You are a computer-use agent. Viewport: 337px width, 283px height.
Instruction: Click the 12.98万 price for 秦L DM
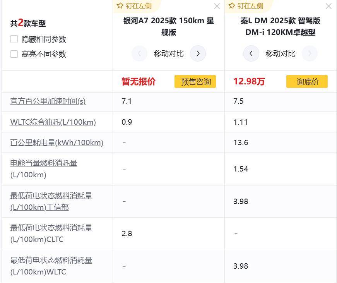click(249, 82)
